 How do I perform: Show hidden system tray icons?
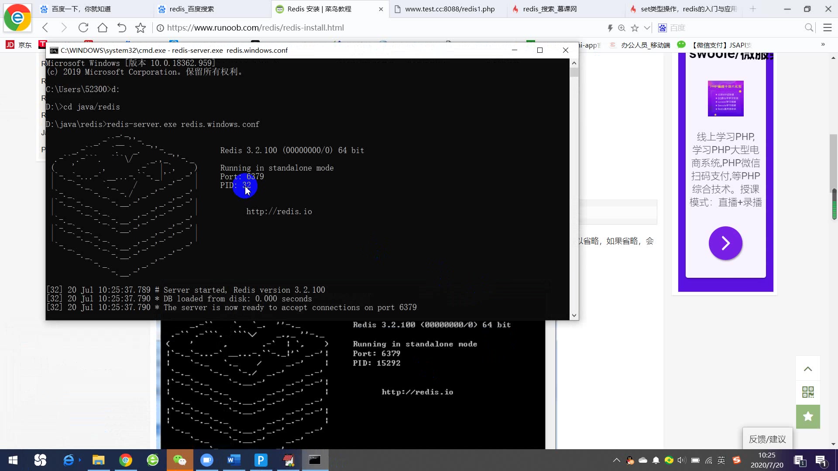(617, 460)
